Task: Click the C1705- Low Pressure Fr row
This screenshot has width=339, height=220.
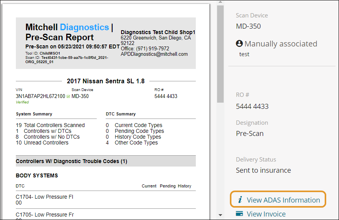Action: (106, 215)
